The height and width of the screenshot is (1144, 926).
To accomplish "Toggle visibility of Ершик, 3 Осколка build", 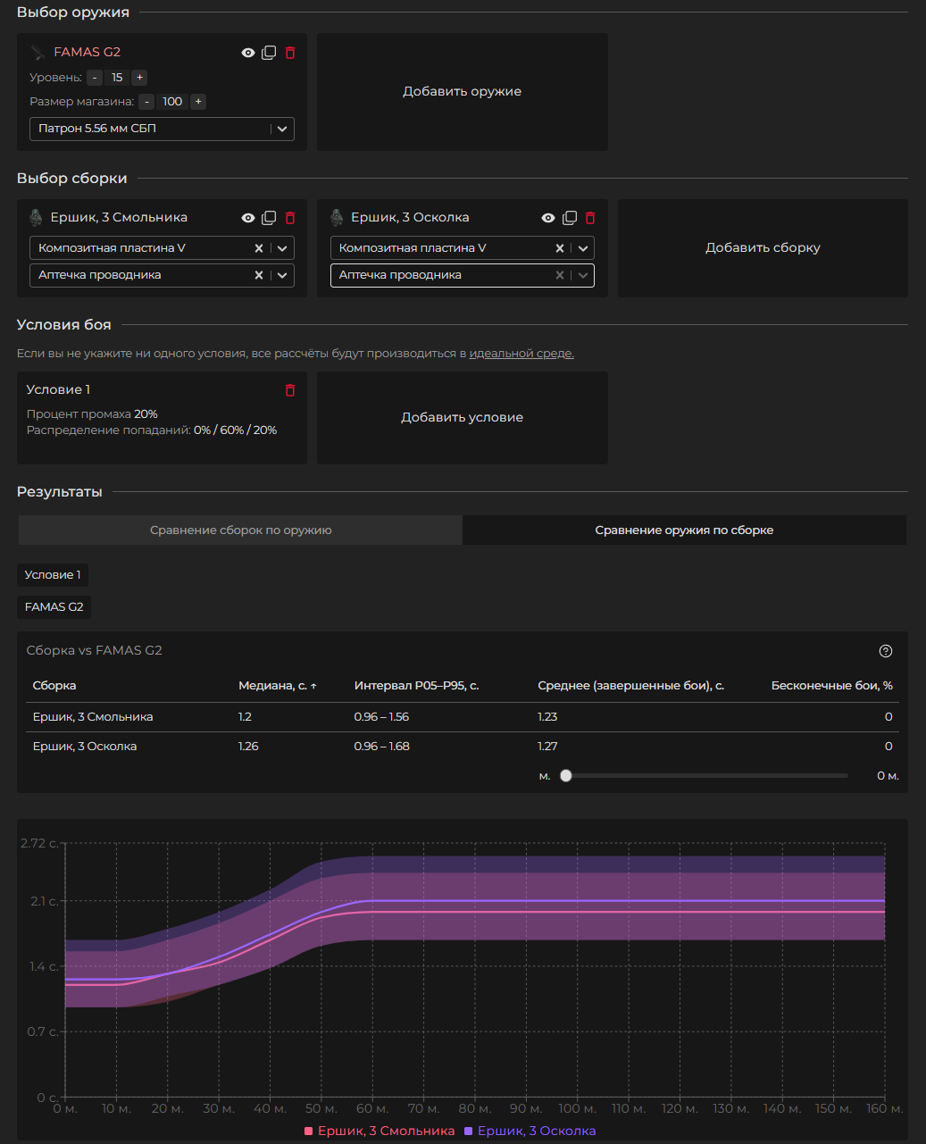I will (x=548, y=218).
